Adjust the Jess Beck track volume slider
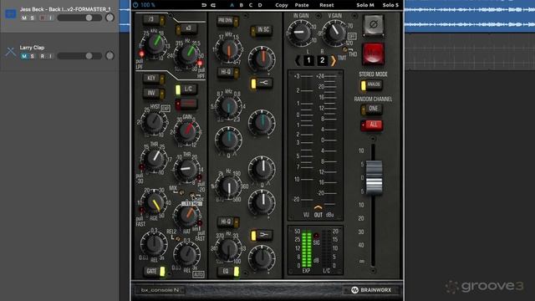Screen dimensions: 535x301 click(x=79, y=18)
